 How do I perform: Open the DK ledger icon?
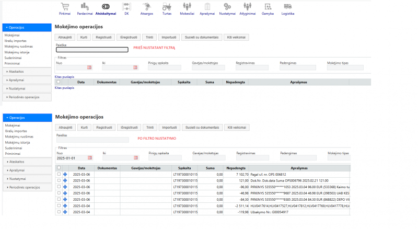(126, 6)
